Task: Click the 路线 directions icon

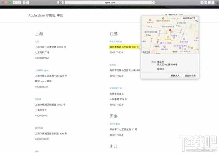Action: point(158,69)
